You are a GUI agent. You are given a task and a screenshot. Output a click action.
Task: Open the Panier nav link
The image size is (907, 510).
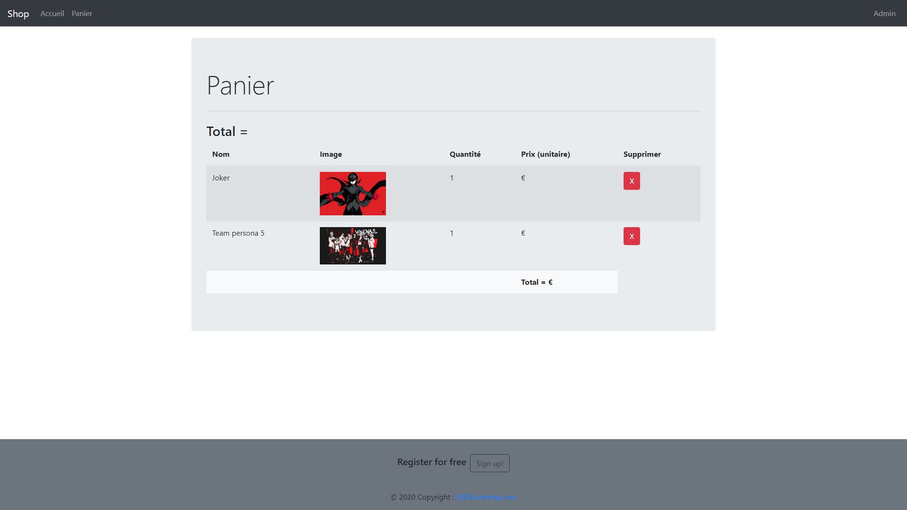pos(82,14)
